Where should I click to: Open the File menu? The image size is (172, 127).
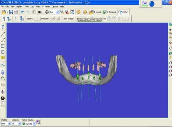pyautogui.click(x=2, y=6)
